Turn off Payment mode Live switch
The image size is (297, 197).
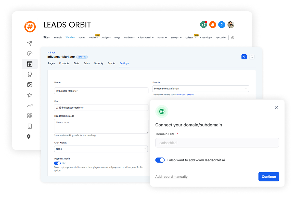pyautogui.click(x=57, y=163)
